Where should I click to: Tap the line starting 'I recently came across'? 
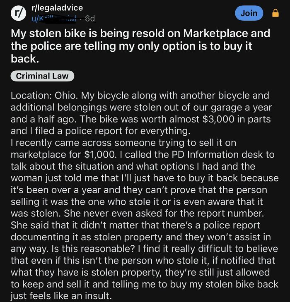[123, 143]
